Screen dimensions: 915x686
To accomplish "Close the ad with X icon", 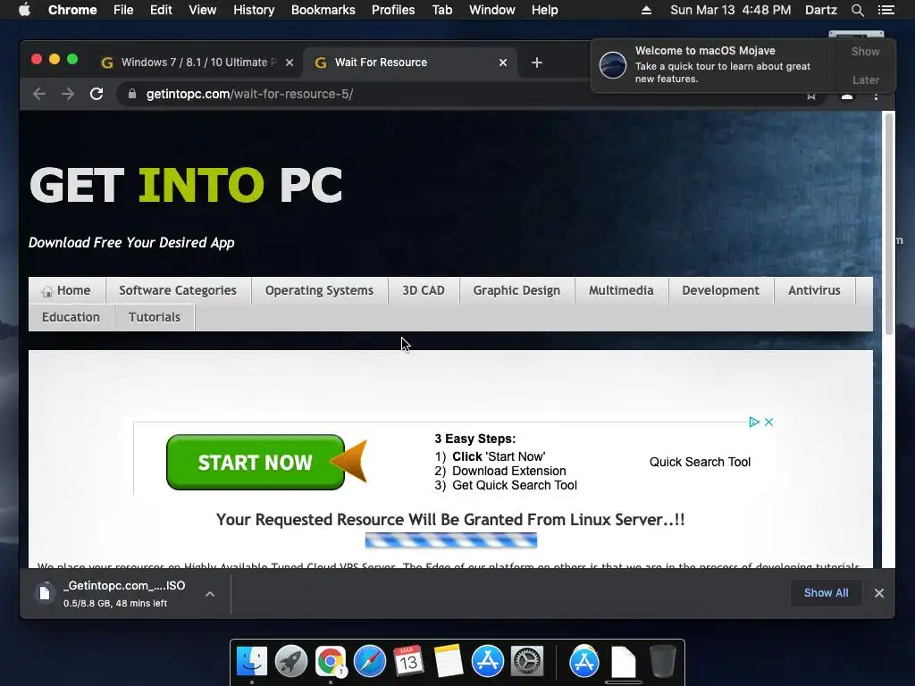I will 768,422.
